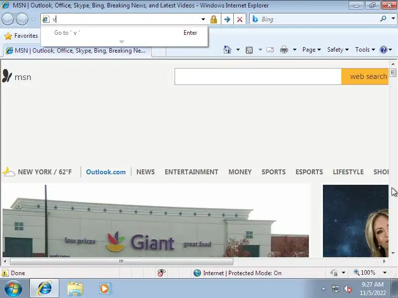Select the 'Go to v' suggestion
The height and width of the screenshot is (298, 398).
(124, 33)
